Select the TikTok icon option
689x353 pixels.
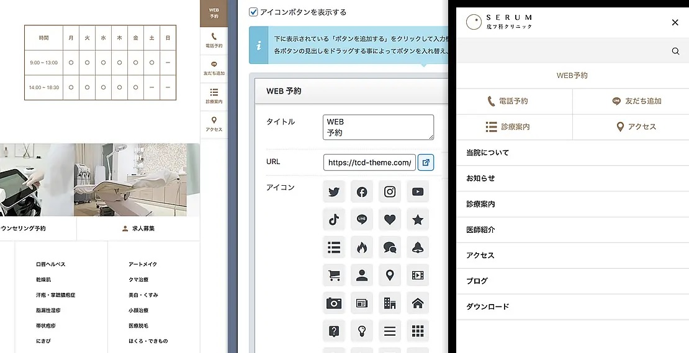click(x=334, y=219)
